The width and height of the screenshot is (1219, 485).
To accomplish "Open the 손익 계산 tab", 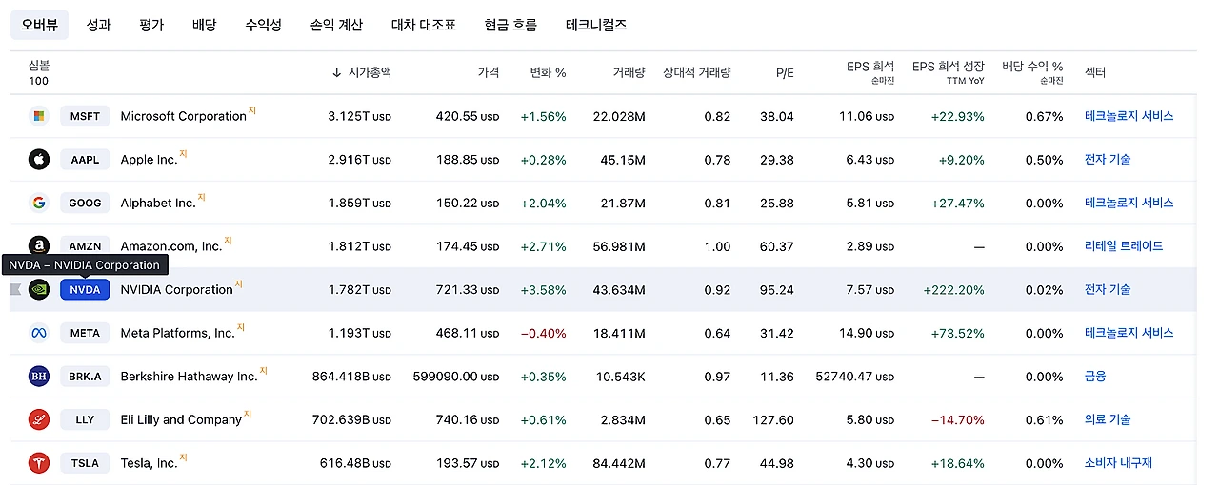I will tap(336, 25).
